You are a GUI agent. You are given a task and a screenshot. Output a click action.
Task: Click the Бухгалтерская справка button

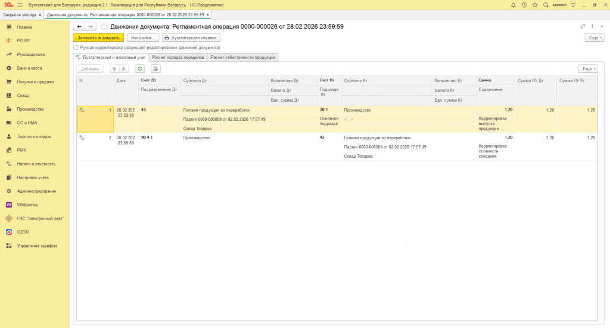(x=191, y=38)
